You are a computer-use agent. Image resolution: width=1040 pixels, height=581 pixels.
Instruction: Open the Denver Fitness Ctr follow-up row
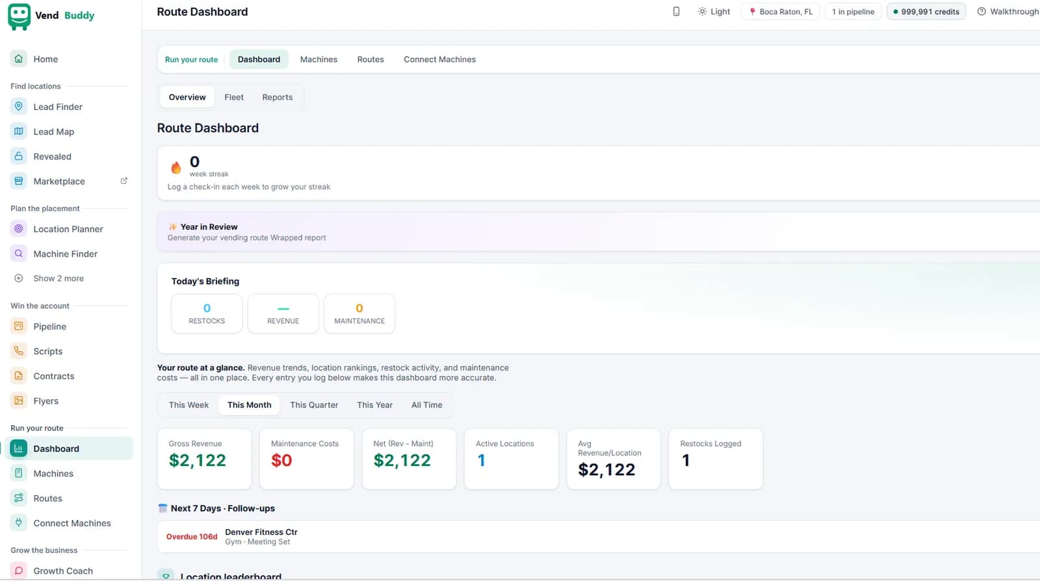point(598,537)
